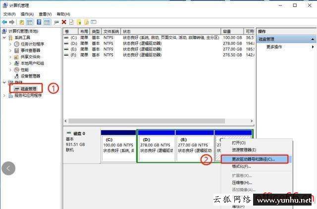Image resolution: width=317 pixels, height=209 pixels.
Task: Select 任务计划程序 tree item
Action: (32, 44)
